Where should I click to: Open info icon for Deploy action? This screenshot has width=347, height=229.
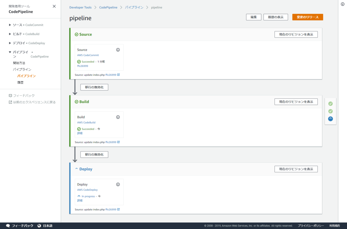pyautogui.click(x=118, y=185)
